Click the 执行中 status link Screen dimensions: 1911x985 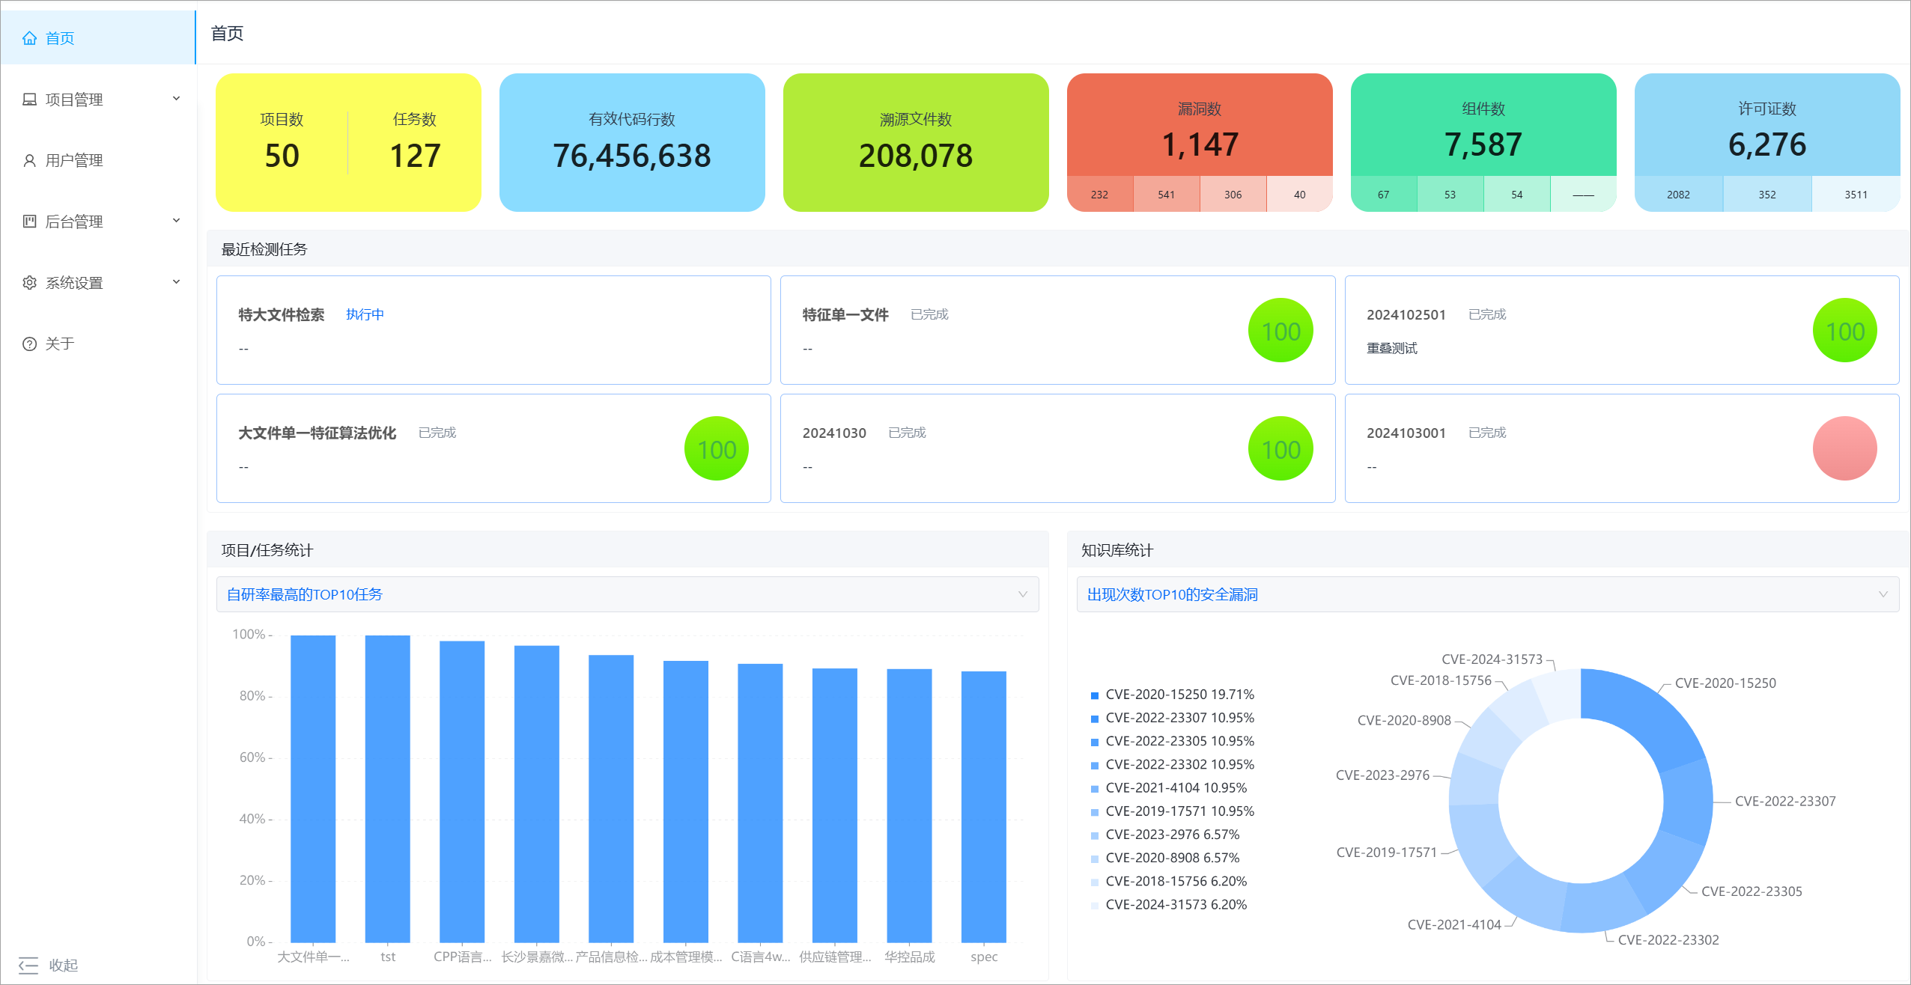(x=365, y=315)
